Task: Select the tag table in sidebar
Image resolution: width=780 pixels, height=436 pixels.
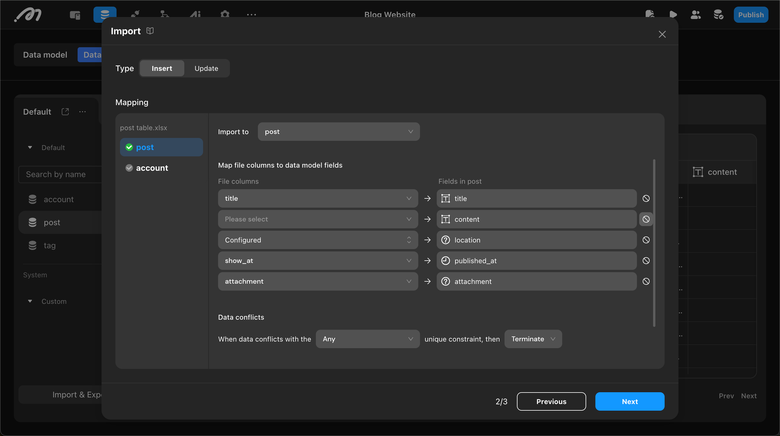Action: [60, 245]
